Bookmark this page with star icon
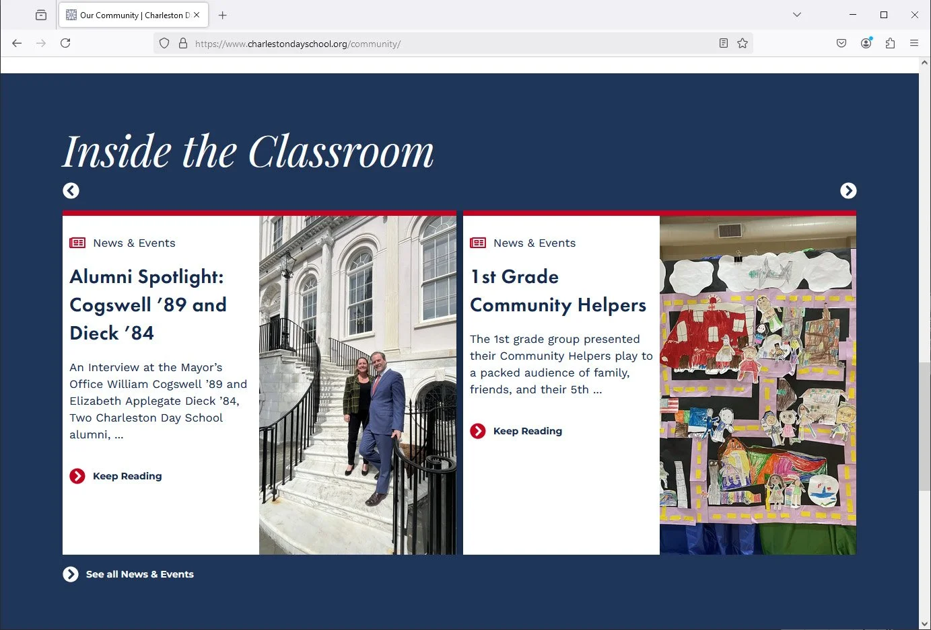 [x=743, y=44]
